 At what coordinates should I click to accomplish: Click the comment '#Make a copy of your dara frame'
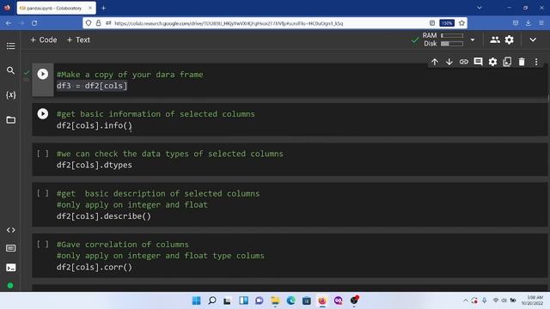(x=130, y=75)
